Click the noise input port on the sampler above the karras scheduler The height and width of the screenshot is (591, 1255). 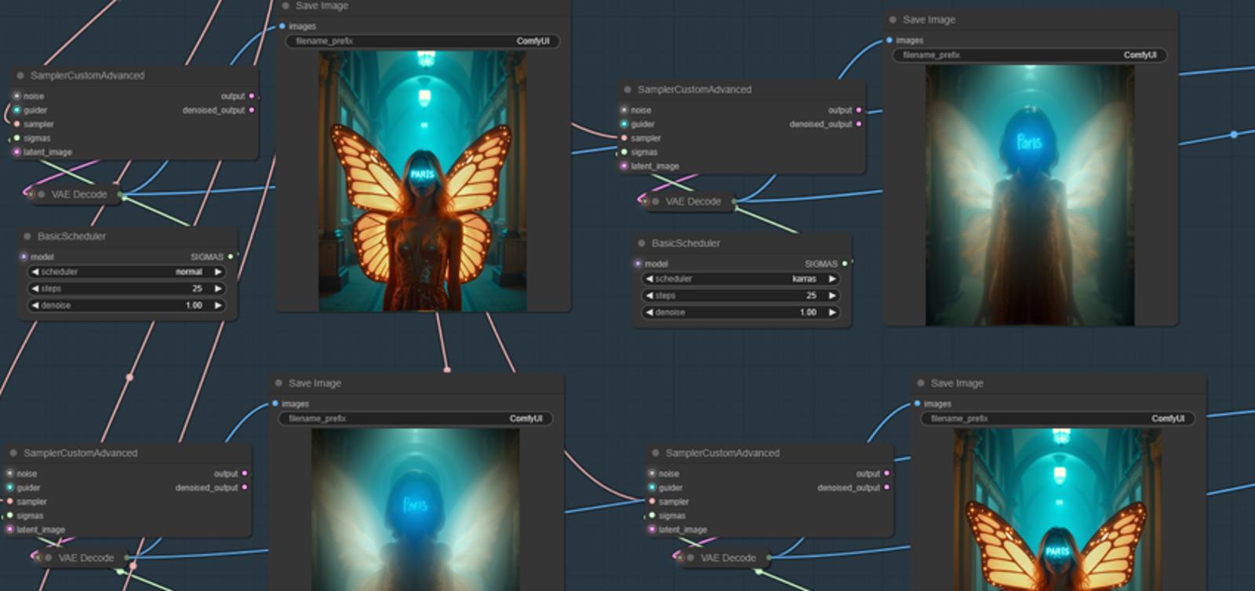tap(624, 110)
